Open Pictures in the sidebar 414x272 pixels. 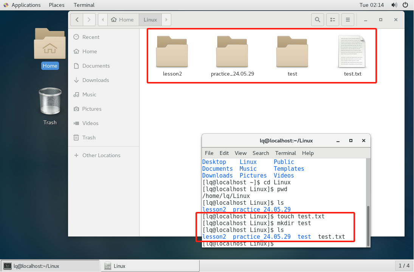tap(104, 109)
